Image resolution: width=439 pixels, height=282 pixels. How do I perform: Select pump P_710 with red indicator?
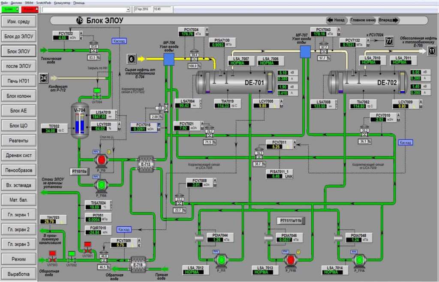click(101, 160)
